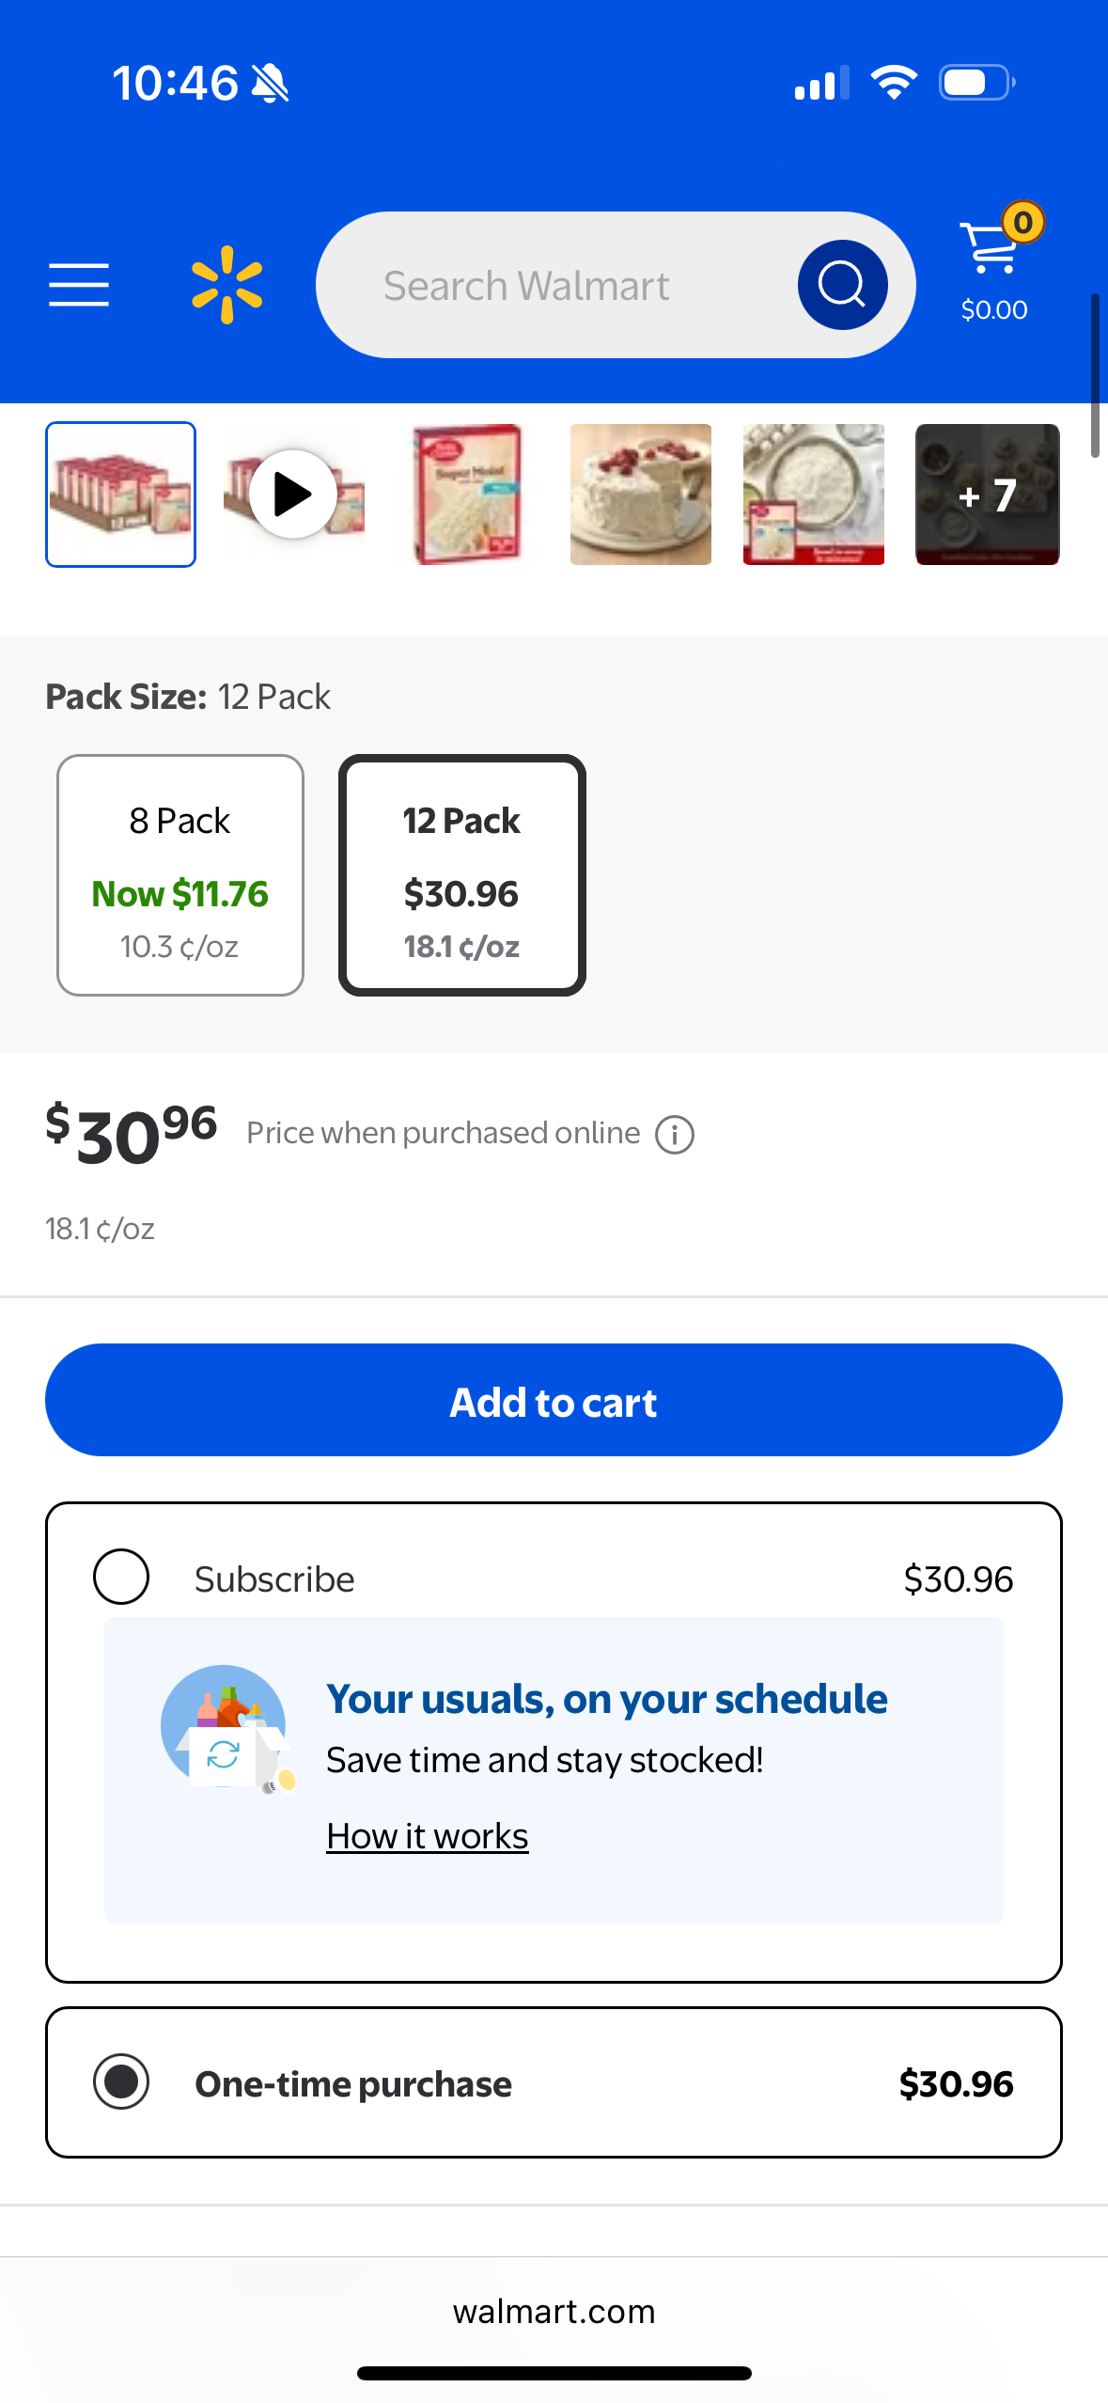Image resolution: width=1108 pixels, height=2403 pixels.
Task: View the flour bowl image thumbnail
Action: [813, 495]
